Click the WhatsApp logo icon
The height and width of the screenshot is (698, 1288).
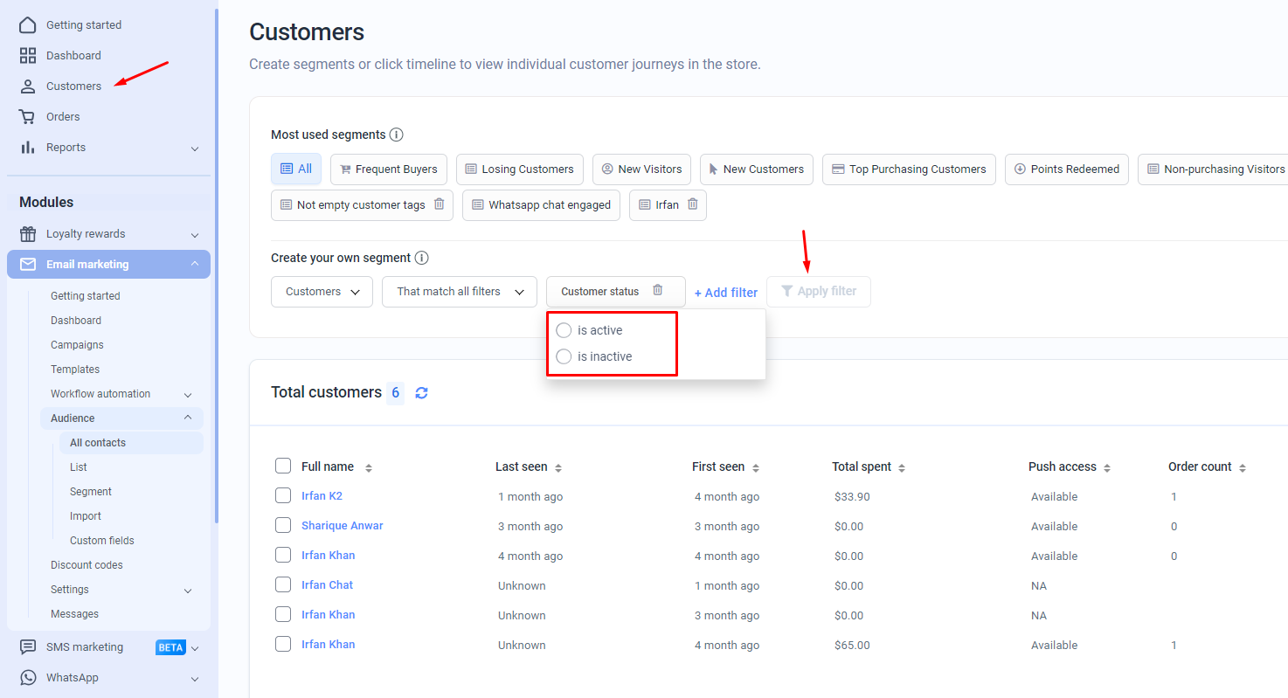coord(28,678)
